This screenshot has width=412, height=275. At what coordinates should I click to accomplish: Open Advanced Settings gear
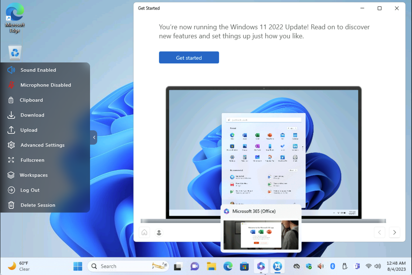pyautogui.click(x=11, y=145)
